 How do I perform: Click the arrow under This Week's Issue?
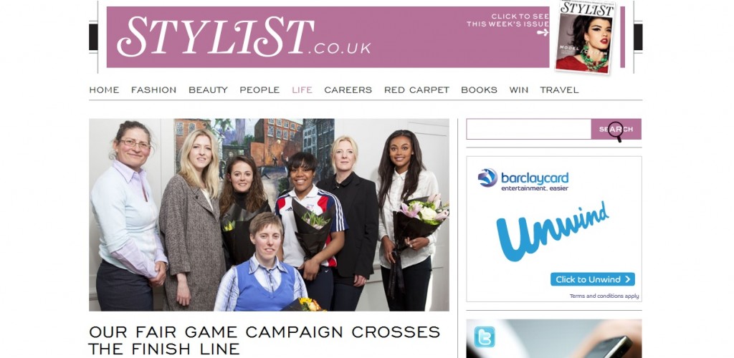click(x=543, y=33)
